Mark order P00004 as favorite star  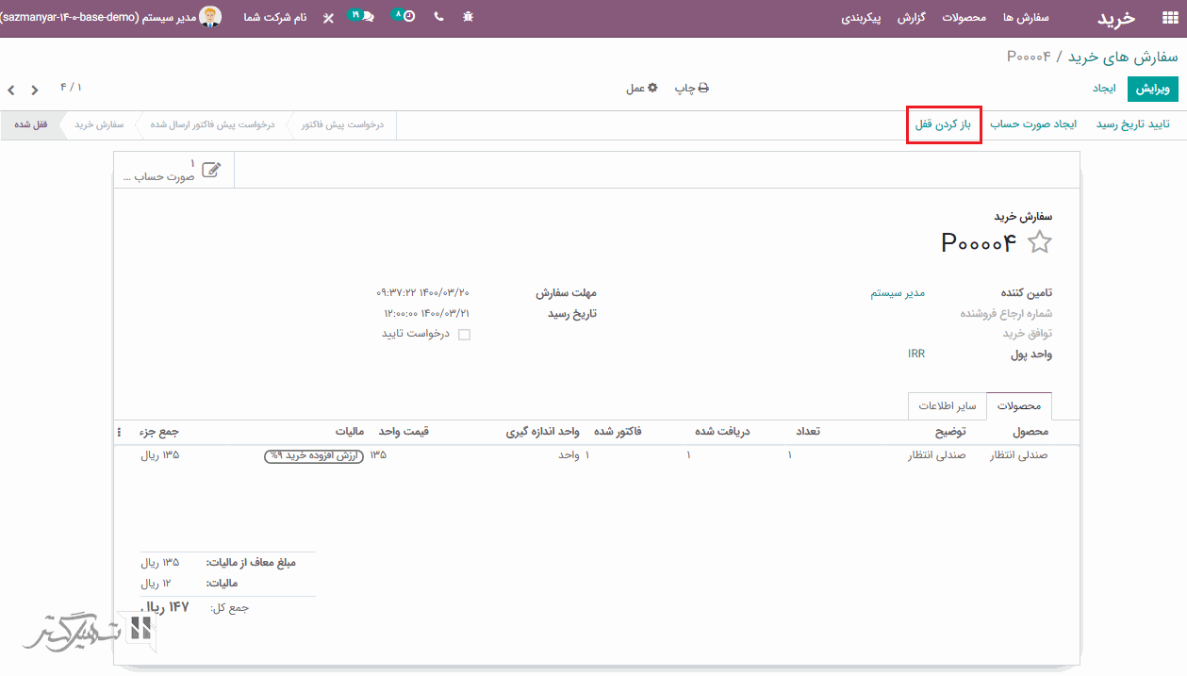[1039, 242]
